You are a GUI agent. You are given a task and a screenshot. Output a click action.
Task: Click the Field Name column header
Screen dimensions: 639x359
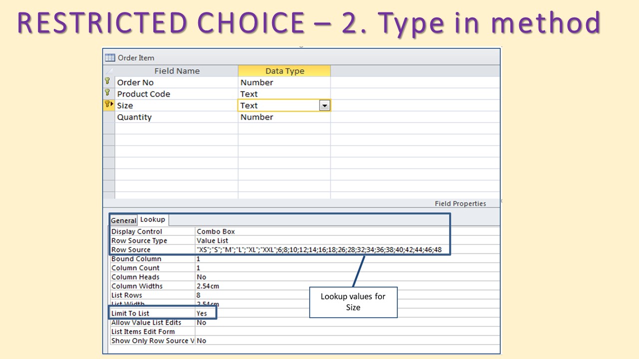click(177, 71)
